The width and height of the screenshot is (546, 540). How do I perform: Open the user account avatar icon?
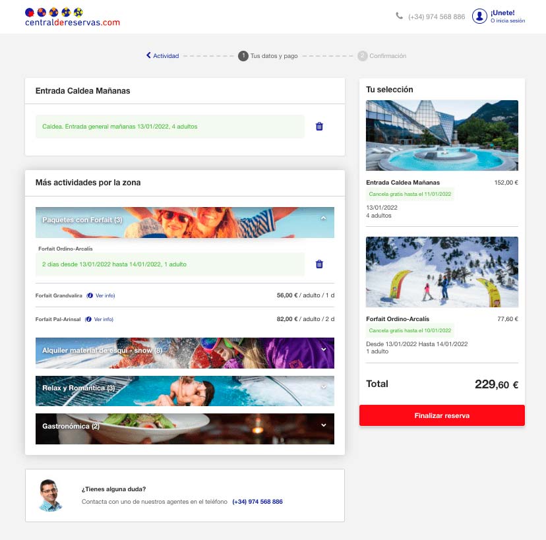point(479,16)
